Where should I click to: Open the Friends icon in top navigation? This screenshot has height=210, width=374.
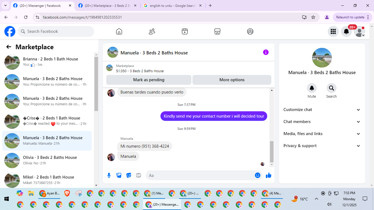coord(152,31)
